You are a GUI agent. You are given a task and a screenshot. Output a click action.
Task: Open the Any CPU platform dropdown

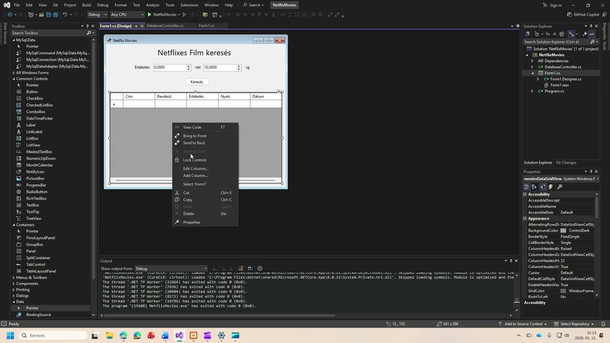(x=127, y=15)
